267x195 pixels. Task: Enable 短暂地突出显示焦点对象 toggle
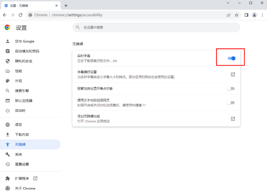(231, 88)
